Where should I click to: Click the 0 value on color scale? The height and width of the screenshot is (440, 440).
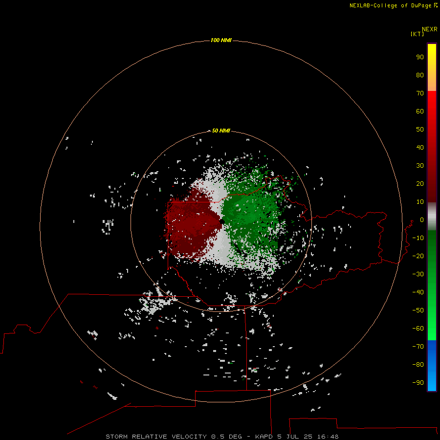coord(421,220)
